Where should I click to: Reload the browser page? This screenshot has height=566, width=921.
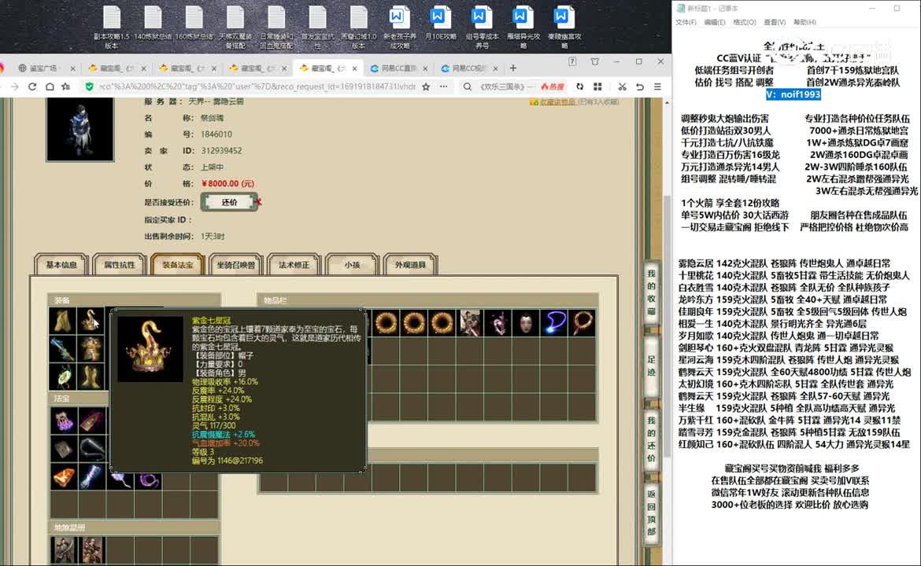coord(32,86)
